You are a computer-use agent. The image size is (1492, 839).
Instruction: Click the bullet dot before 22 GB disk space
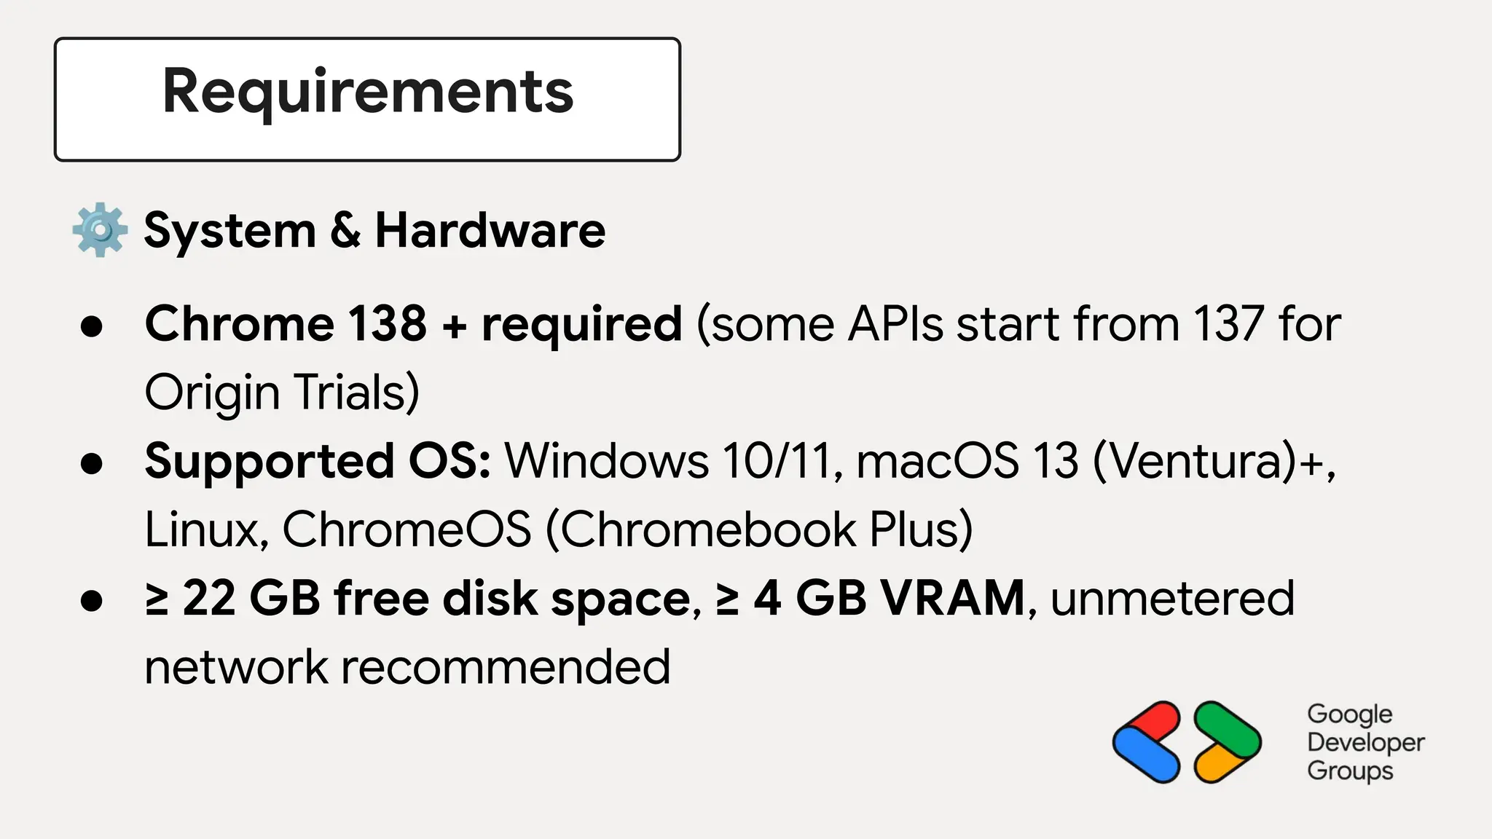click(x=92, y=601)
